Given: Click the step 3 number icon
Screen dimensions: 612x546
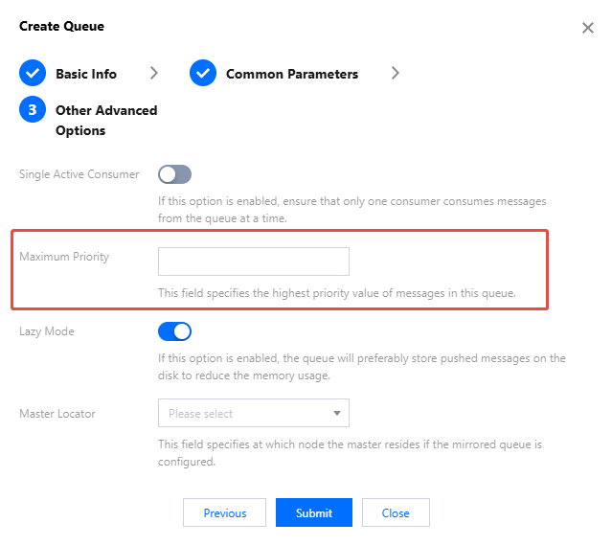Looking at the screenshot, I should point(33,110).
